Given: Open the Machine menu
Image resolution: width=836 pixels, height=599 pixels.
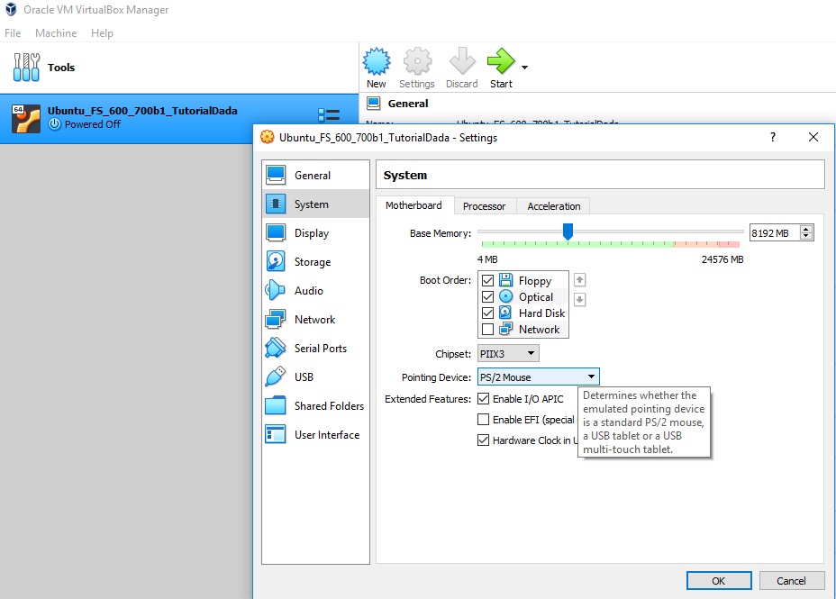Looking at the screenshot, I should (x=56, y=33).
